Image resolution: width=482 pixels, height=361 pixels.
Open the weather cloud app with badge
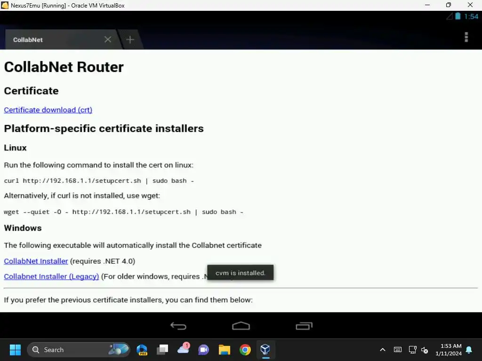coord(184,349)
